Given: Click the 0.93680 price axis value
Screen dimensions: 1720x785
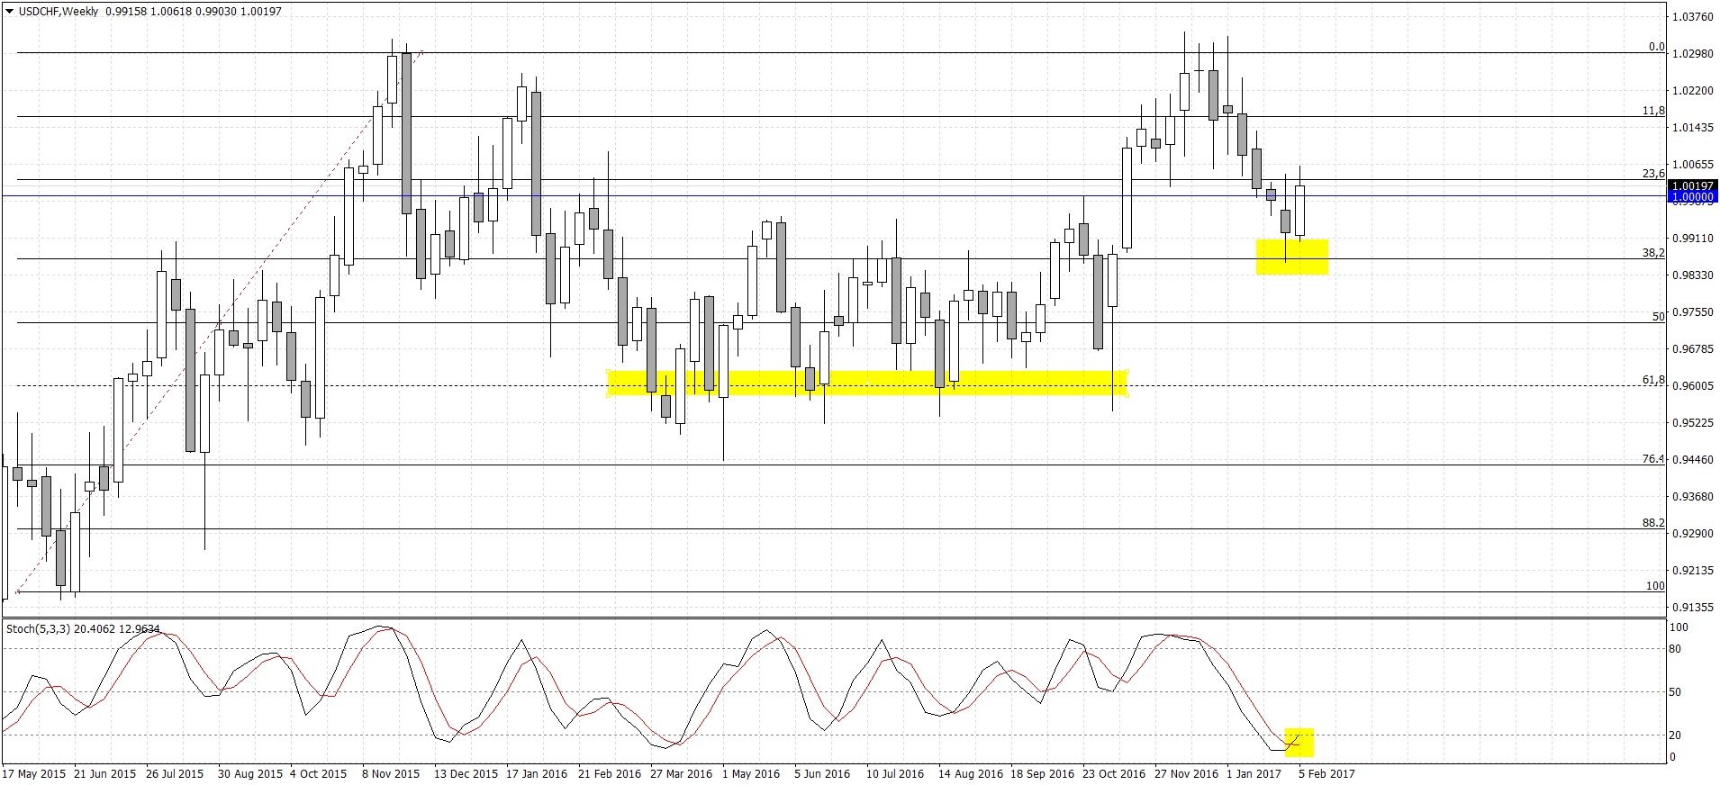Looking at the screenshot, I should click(x=1693, y=496).
